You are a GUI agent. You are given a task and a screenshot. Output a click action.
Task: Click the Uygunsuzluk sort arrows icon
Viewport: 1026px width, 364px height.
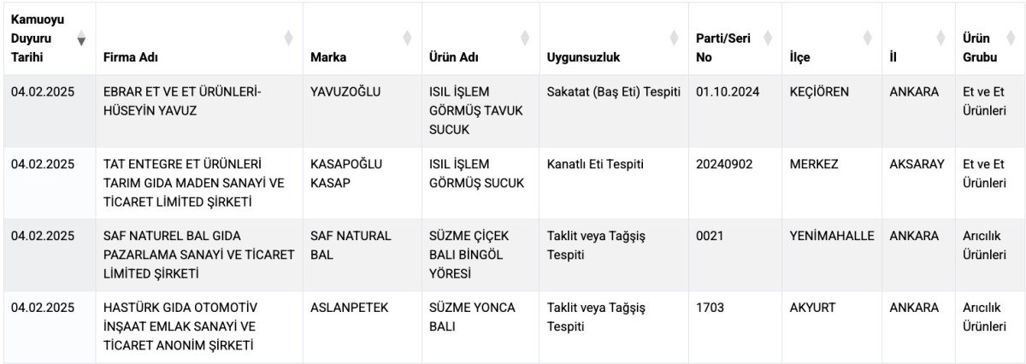(x=675, y=38)
